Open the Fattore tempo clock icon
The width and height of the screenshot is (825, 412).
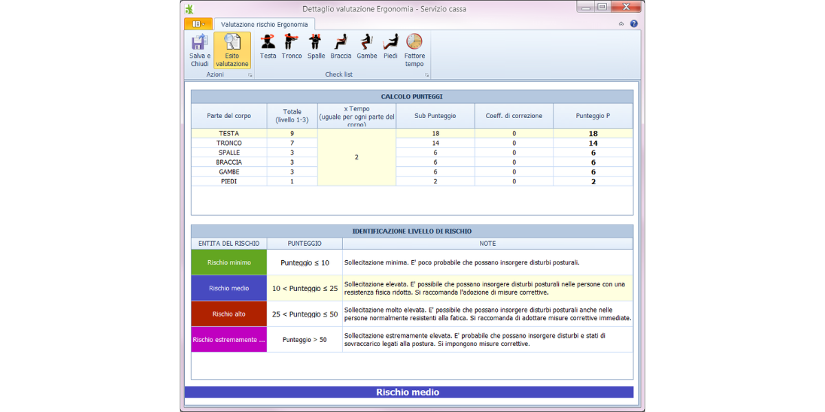tap(415, 43)
